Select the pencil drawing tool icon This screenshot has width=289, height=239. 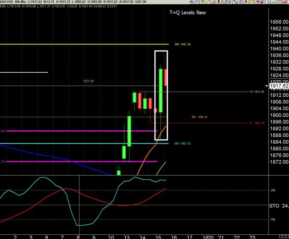coord(208,1)
